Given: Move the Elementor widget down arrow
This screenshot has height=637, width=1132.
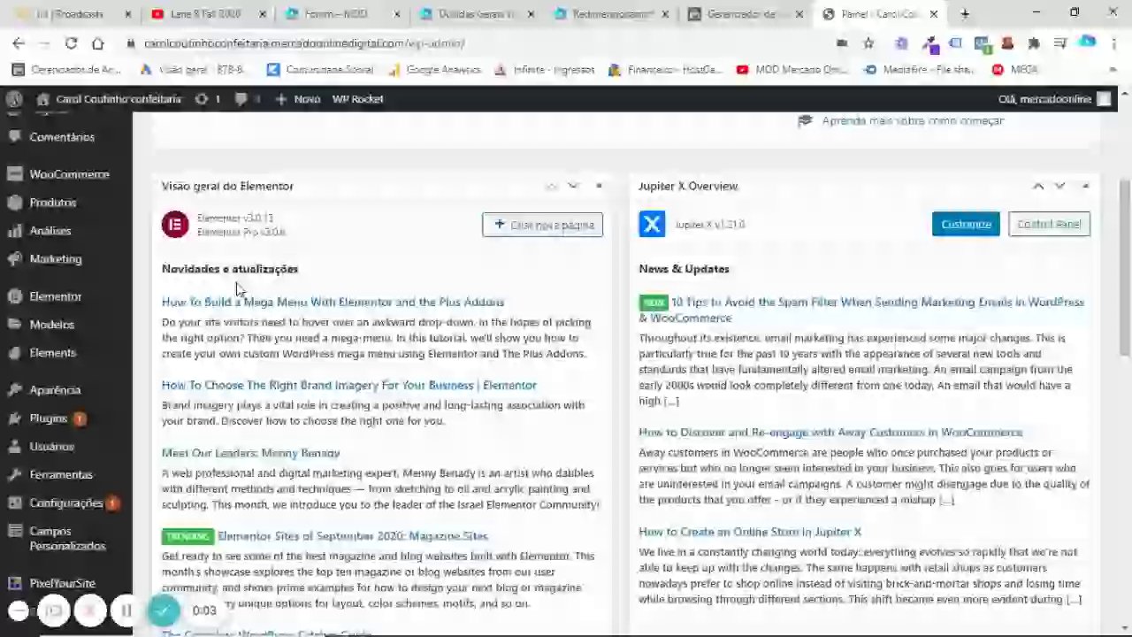Looking at the screenshot, I should click(x=573, y=186).
